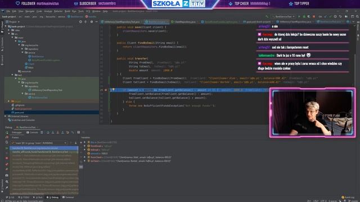360x202 pixels.
Task: Click Step Out in debugger toolbar
Action: click(62, 132)
